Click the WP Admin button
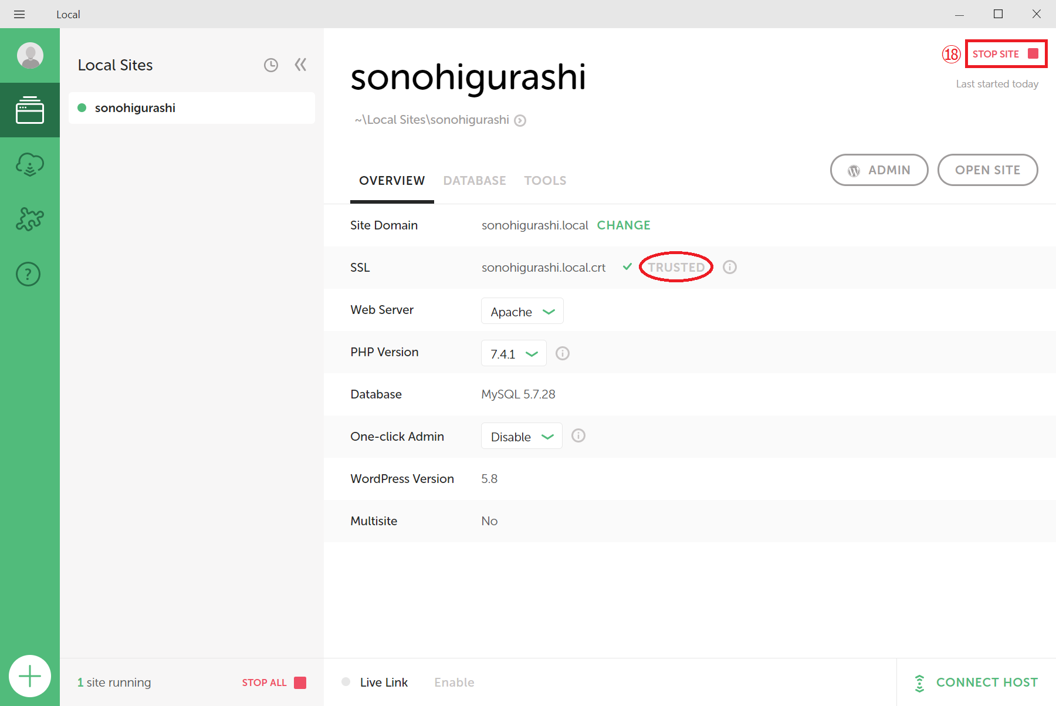The width and height of the screenshot is (1056, 706). click(x=879, y=170)
